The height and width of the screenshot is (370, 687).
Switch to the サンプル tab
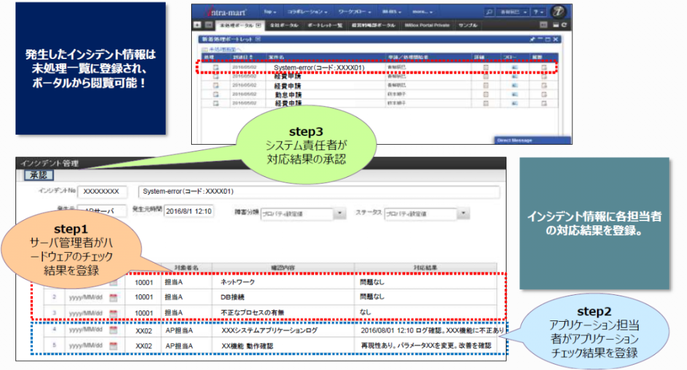468,25
